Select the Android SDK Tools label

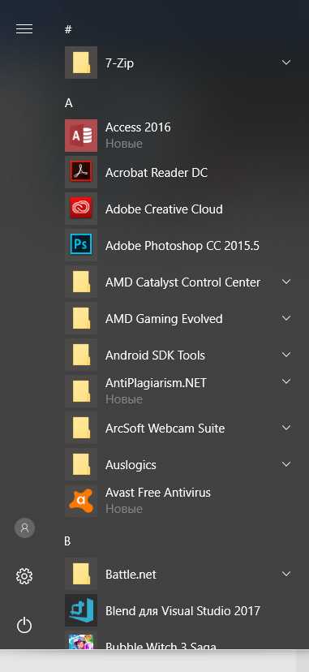point(155,355)
